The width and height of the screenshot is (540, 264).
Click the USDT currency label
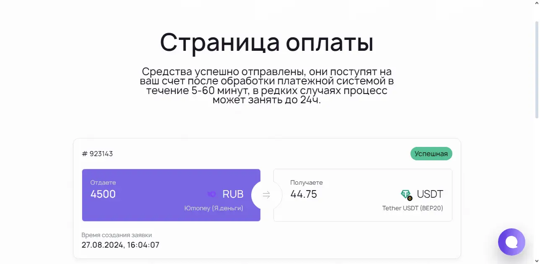click(430, 194)
